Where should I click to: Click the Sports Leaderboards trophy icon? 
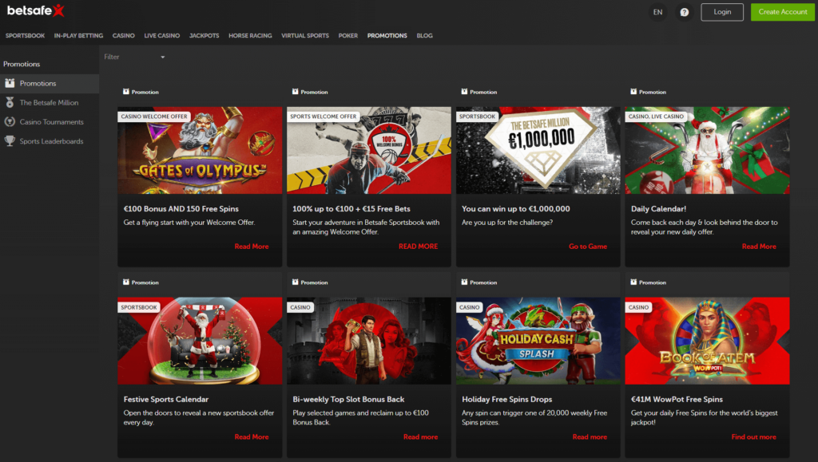coord(10,141)
